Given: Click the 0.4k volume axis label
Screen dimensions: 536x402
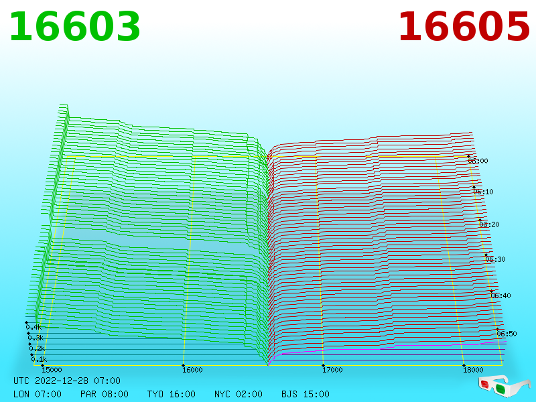Looking at the screenshot, I should (33, 328).
